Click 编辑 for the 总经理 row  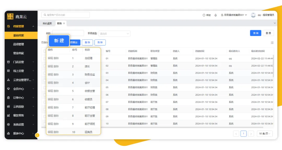tap(50, 58)
